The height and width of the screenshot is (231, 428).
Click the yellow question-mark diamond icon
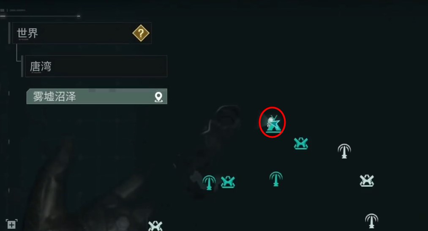coord(141,33)
